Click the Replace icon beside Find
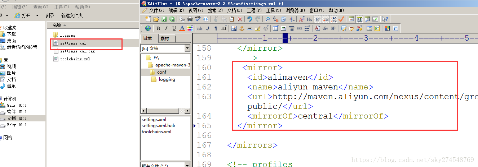 275,19
